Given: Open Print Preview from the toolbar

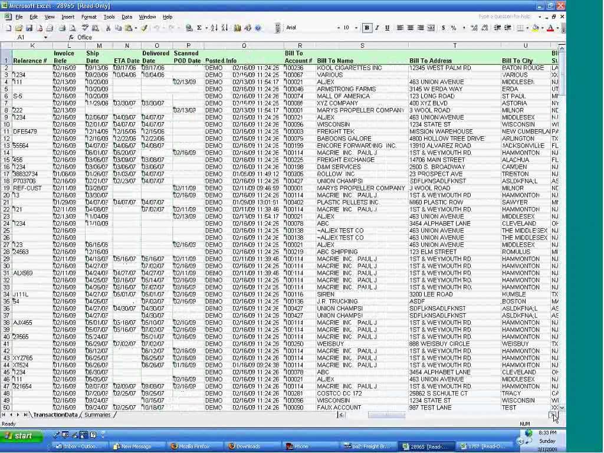Looking at the screenshot, I should 72,28.
